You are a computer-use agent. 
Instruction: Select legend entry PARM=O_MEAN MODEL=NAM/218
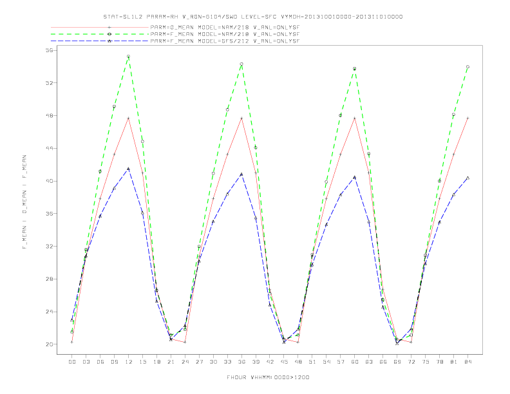tap(225, 28)
